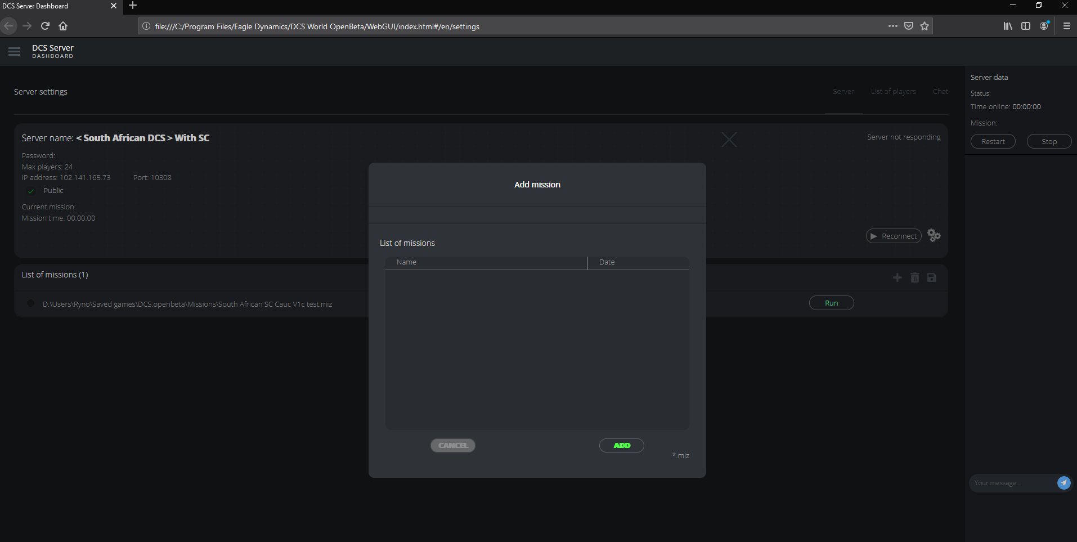The height and width of the screenshot is (542, 1077).
Task: Send chat message with paper plane icon
Action: click(1063, 483)
